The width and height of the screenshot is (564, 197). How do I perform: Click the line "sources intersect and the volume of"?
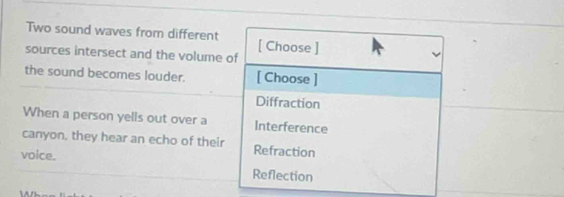131,54
